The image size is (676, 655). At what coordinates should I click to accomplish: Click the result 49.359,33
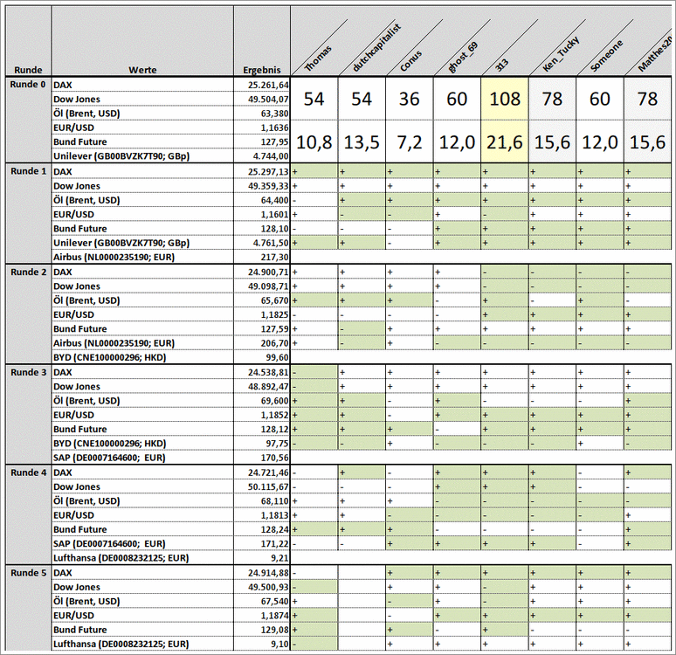268,186
